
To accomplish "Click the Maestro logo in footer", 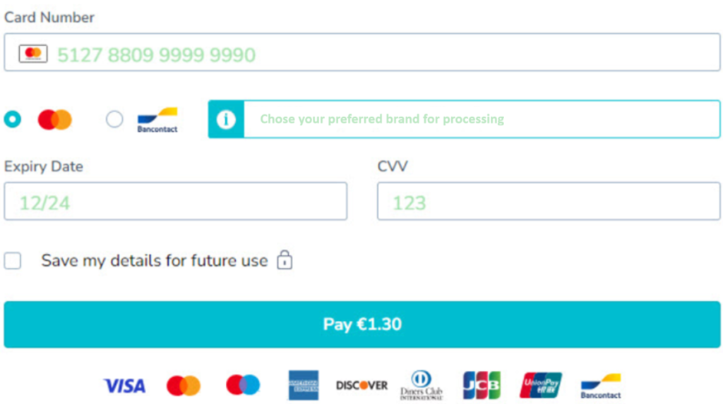I will pos(243,385).
